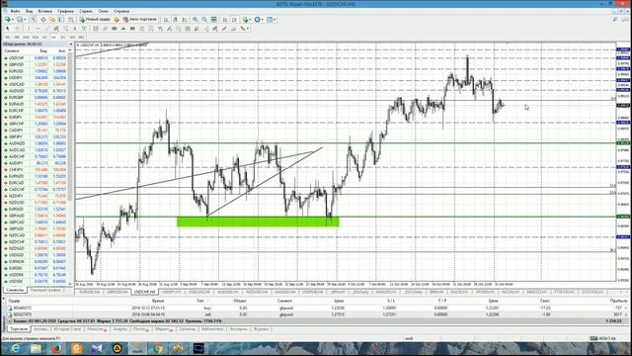Click the Profiles toolbar icon
The width and height of the screenshot is (632, 356).
(19, 20)
